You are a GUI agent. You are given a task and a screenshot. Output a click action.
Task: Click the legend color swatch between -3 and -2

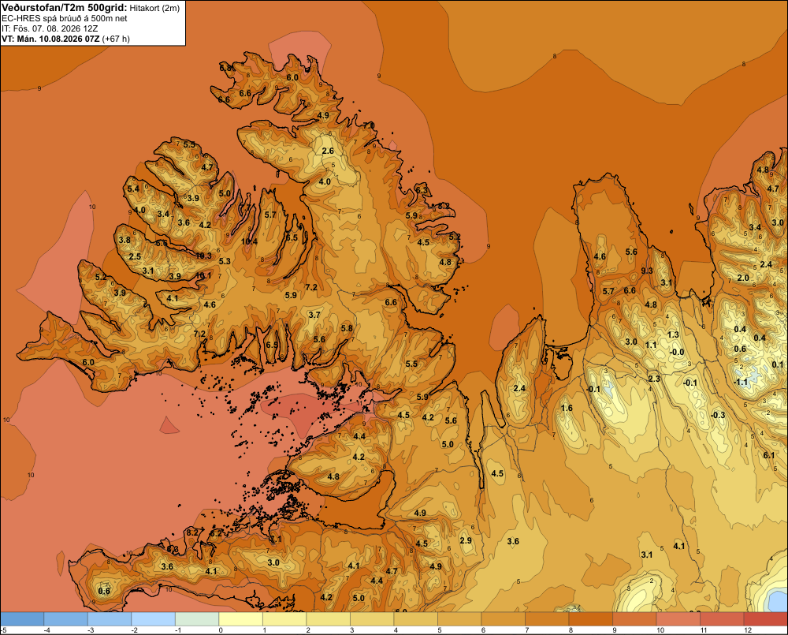click(x=110, y=619)
